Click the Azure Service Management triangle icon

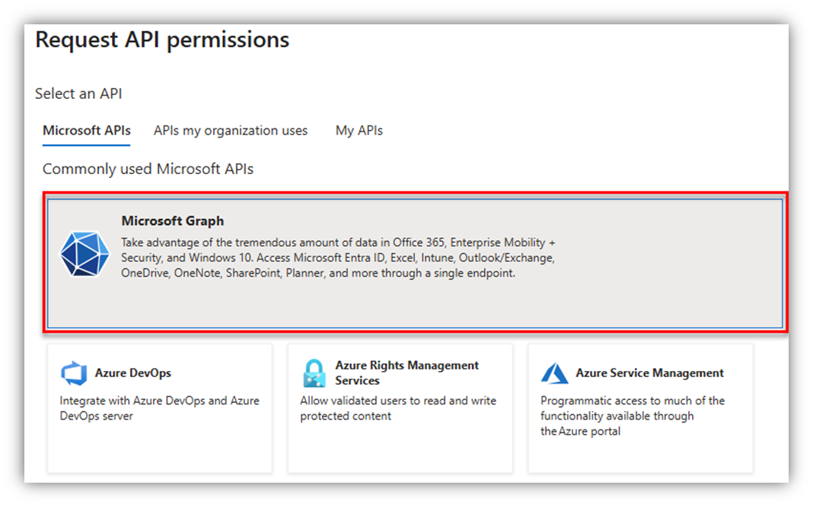[554, 373]
